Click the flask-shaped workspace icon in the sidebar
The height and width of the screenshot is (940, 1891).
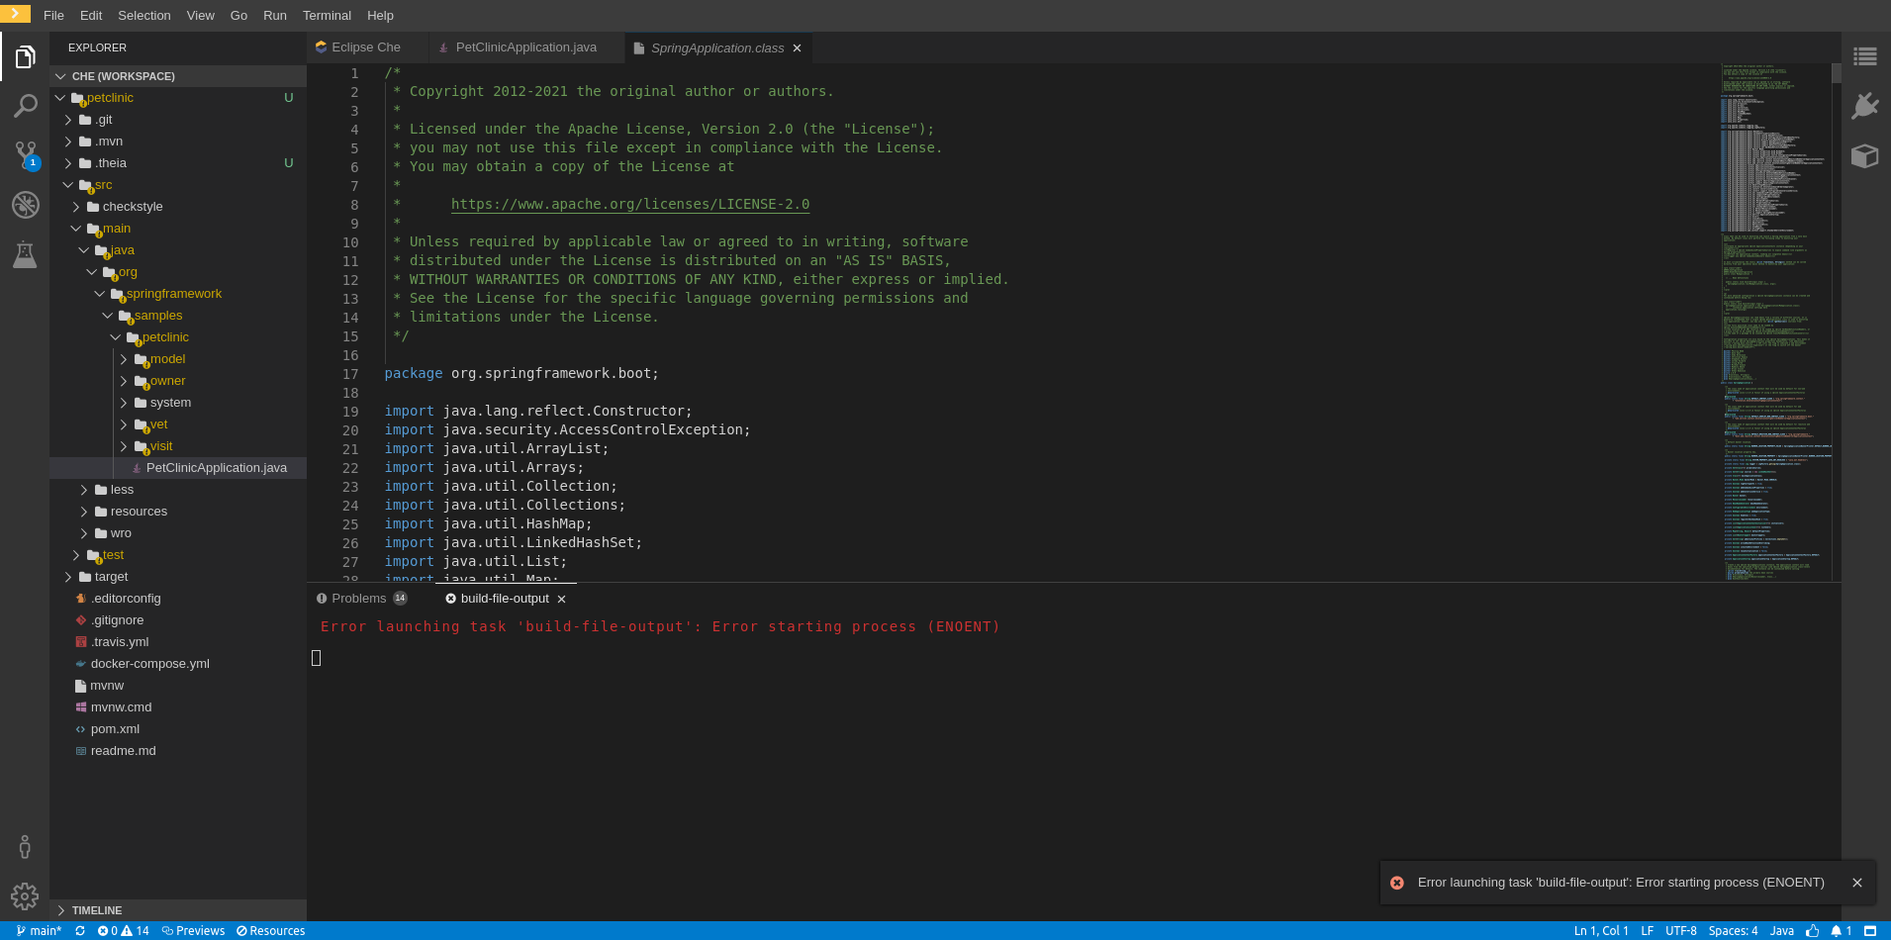[26, 254]
